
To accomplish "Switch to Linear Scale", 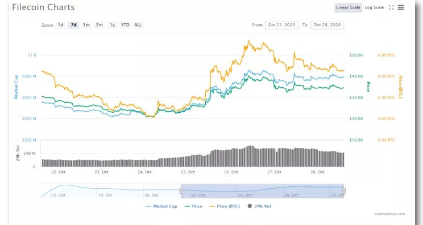I will pos(348,7).
